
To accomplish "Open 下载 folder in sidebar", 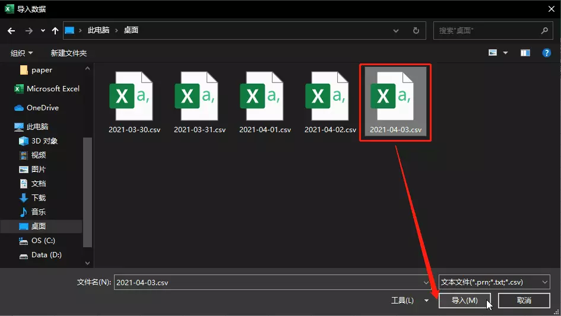I will [33, 197].
